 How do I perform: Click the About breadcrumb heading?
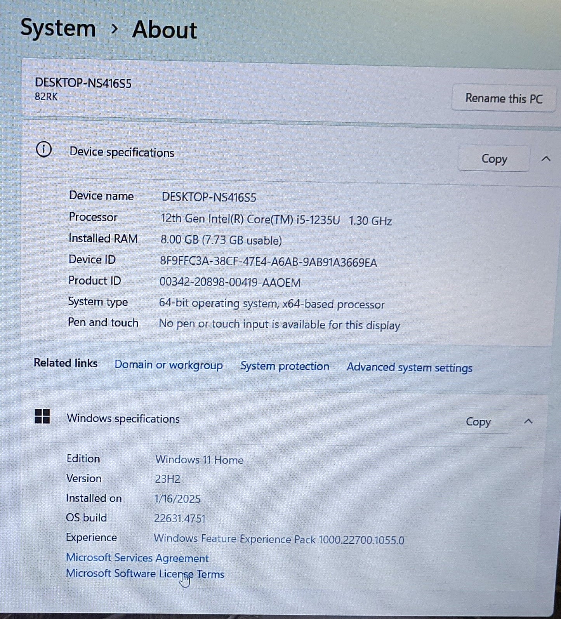(165, 30)
